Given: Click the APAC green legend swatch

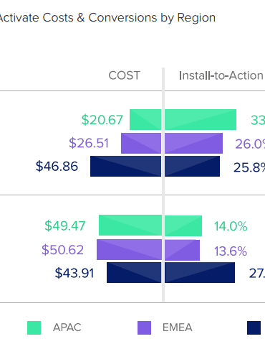Looking at the screenshot, I should pos(34,327).
